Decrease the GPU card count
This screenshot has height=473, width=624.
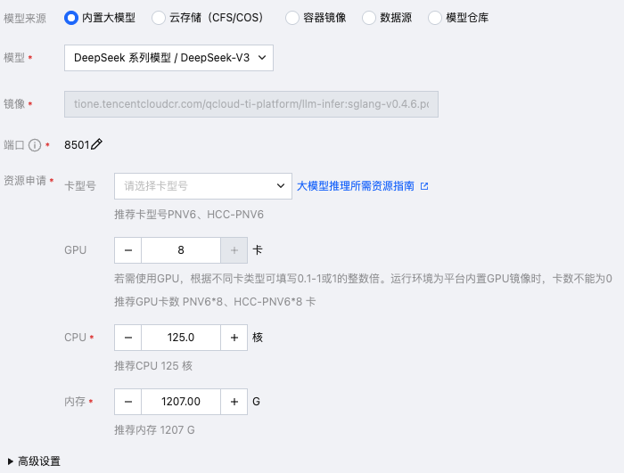pyautogui.click(x=127, y=250)
